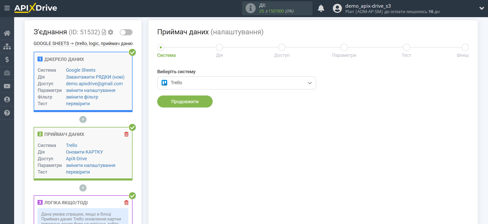This screenshot has width=488, height=224.
Task: Select the Фініш step
Action: (465, 47)
